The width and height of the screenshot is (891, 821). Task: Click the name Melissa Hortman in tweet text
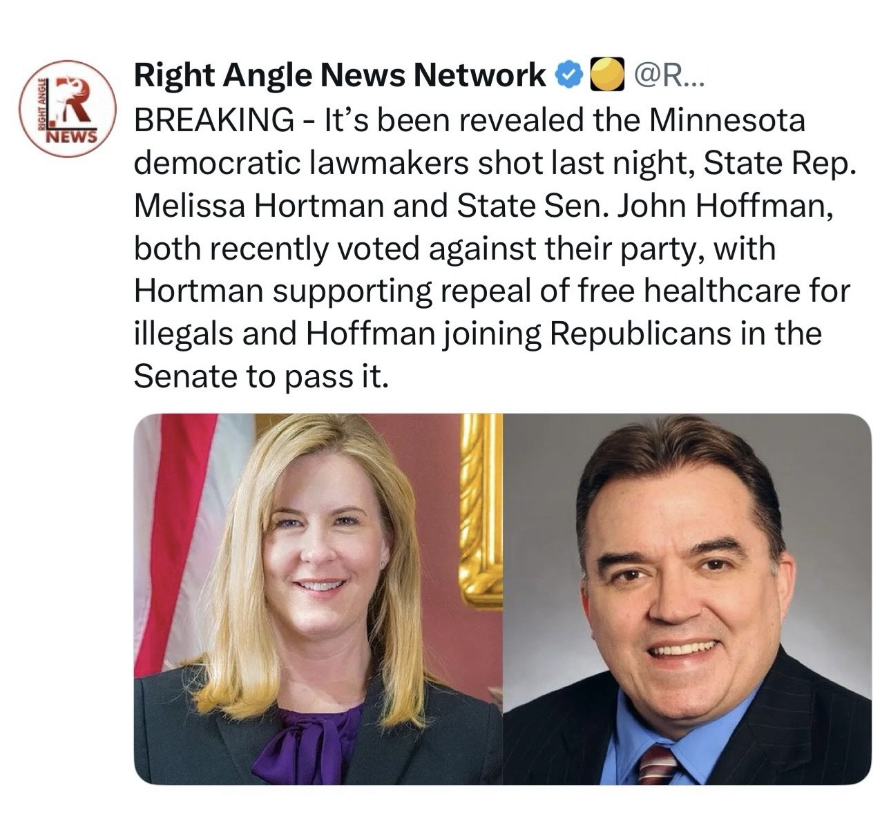[x=259, y=205]
